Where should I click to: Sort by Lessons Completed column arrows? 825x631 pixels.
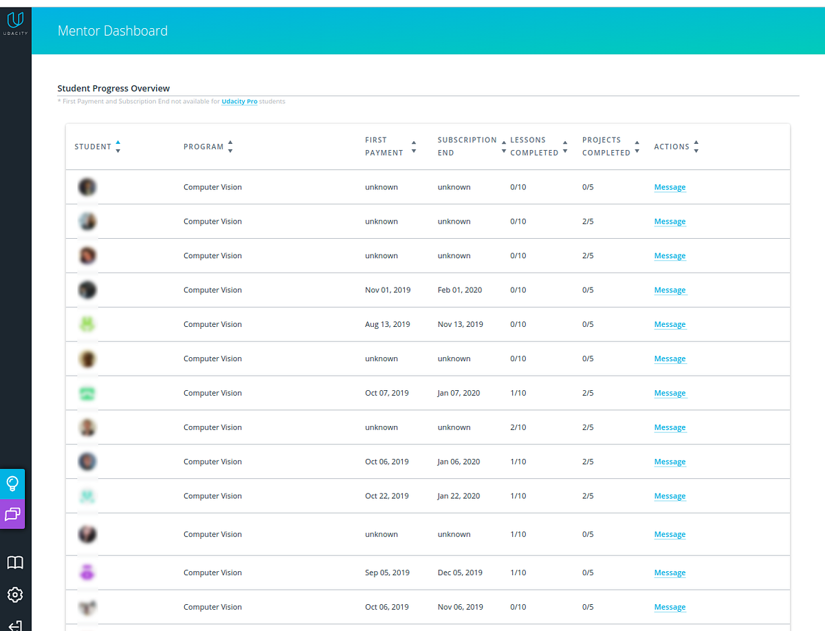[565, 147]
